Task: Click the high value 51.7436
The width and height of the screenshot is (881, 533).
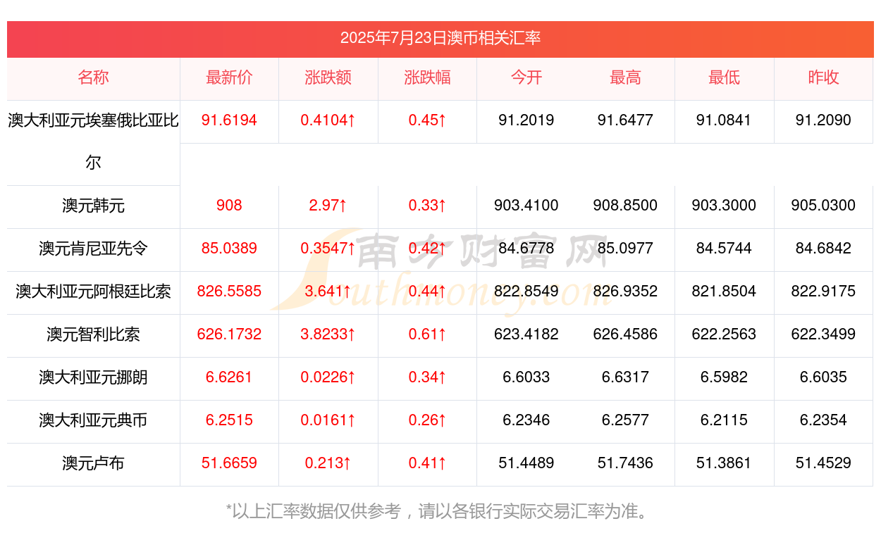Action: tap(625, 463)
